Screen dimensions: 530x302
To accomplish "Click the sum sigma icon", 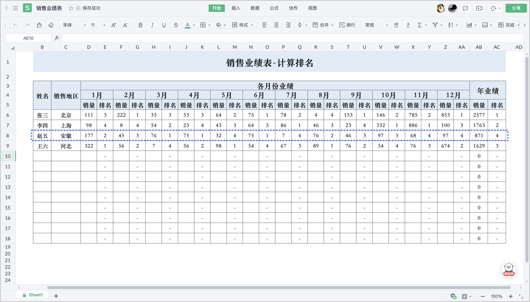I will pyautogui.click(x=419, y=25).
